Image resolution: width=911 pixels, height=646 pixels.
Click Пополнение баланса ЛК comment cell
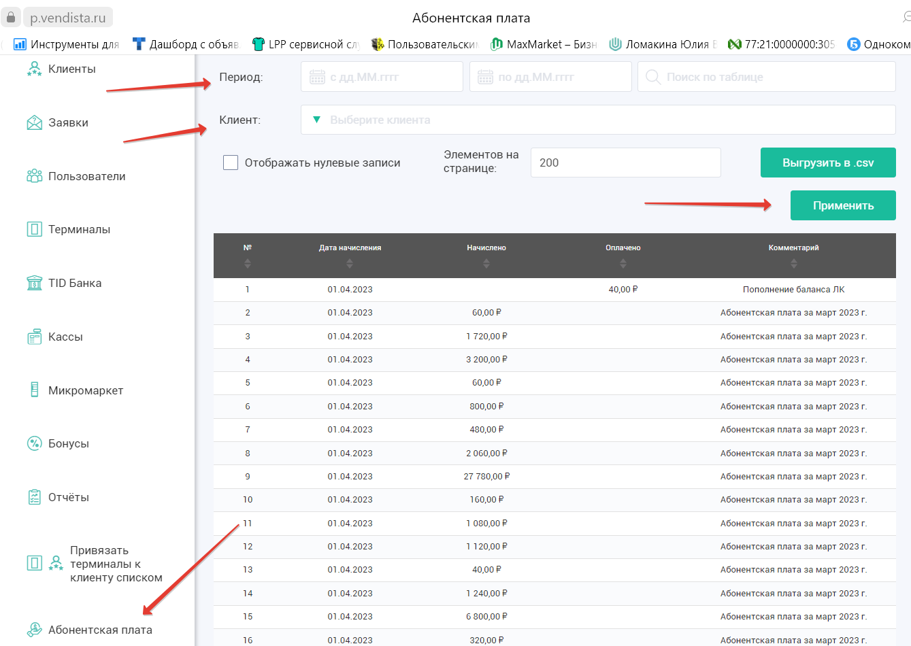click(x=794, y=289)
